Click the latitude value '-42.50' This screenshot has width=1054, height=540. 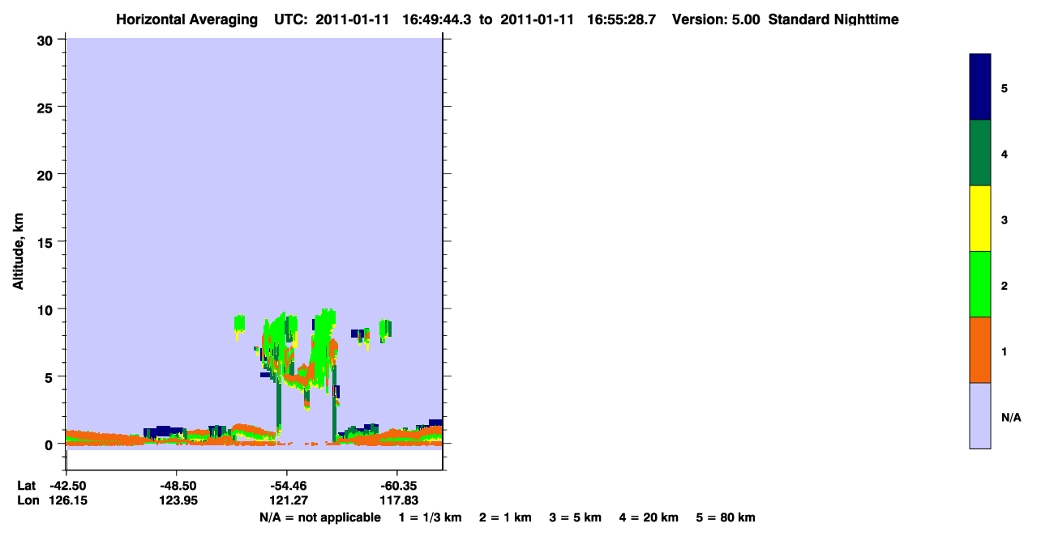tap(66, 486)
